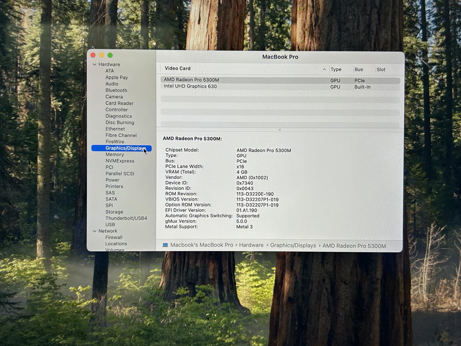Open SAS in the sidebar

110,193
